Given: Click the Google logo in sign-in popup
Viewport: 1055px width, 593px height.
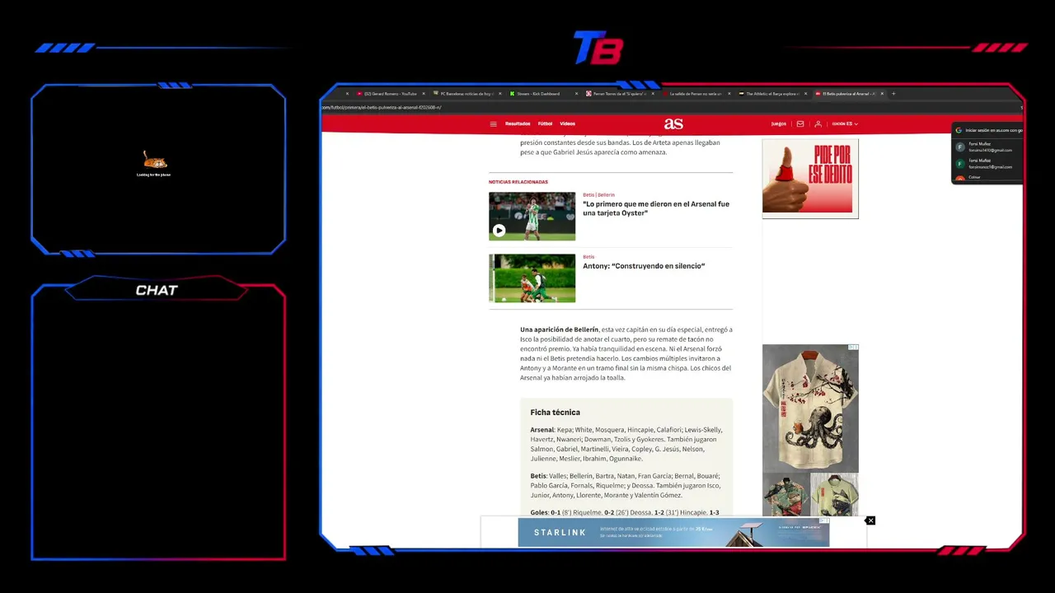Looking at the screenshot, I should pyautogui.click(x=959, y=130).
